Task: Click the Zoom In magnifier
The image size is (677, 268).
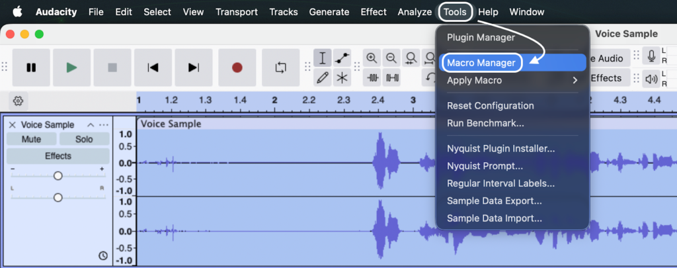Action: (372, 58)
